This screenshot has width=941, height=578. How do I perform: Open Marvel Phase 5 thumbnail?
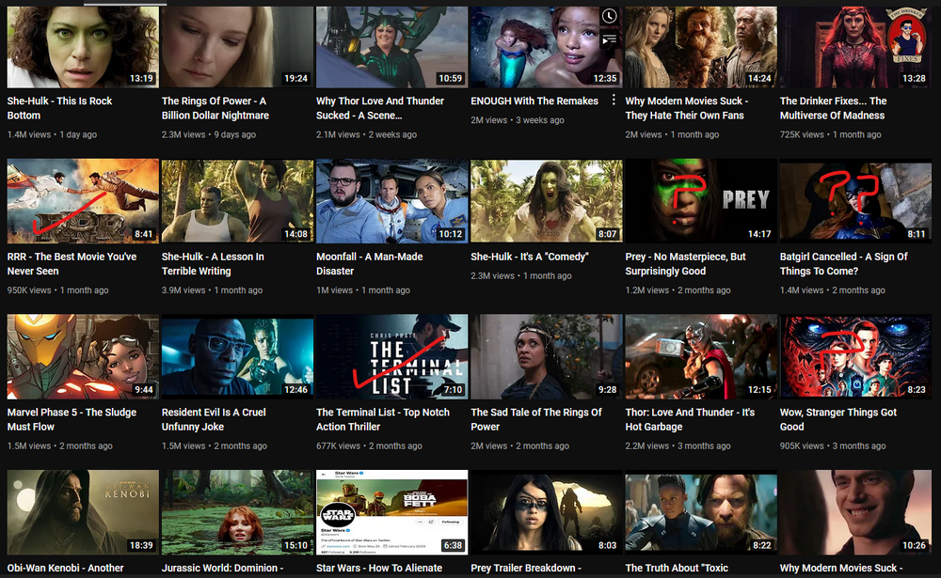[83, 357]
